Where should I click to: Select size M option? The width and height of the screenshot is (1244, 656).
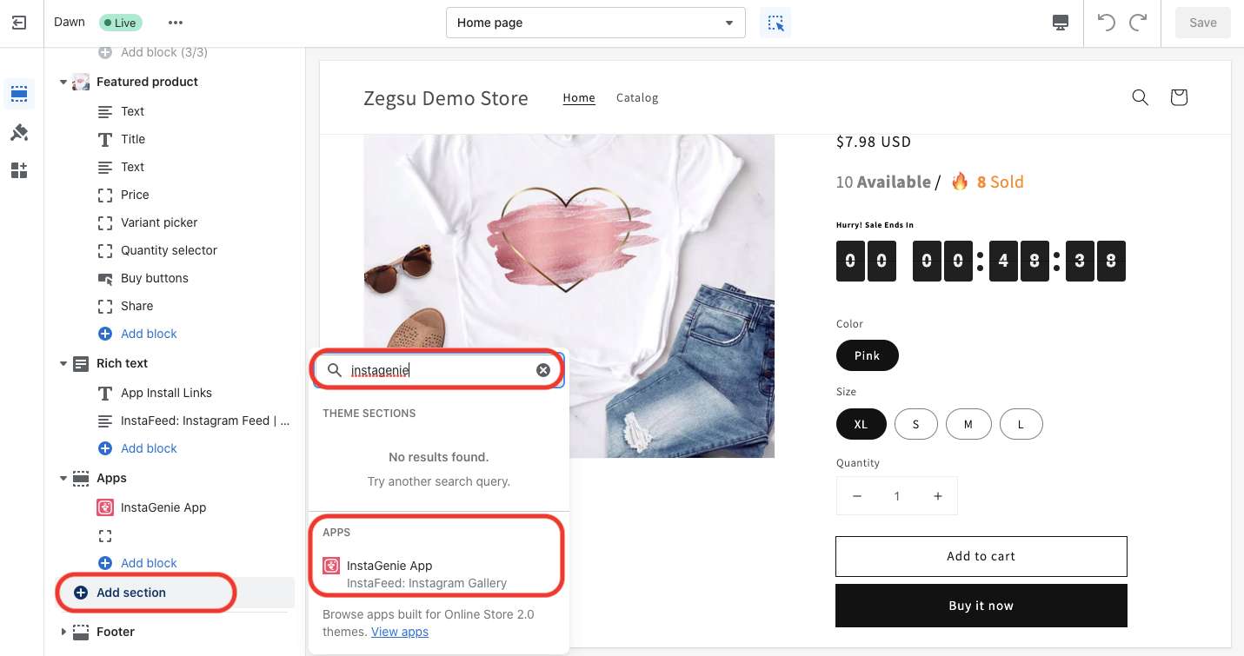(968, 425)
